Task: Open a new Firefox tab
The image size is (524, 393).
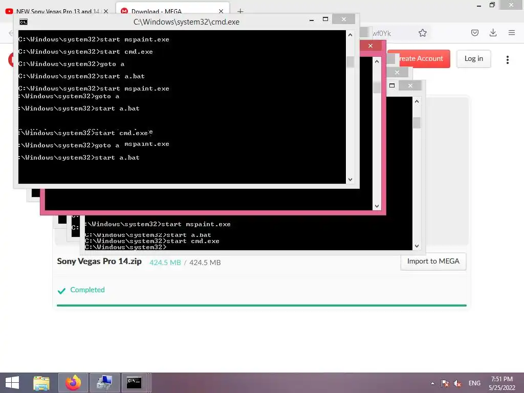Action: tap(240, 11)
